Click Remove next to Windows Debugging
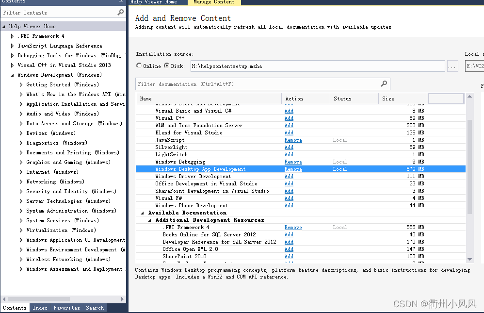 293,162
